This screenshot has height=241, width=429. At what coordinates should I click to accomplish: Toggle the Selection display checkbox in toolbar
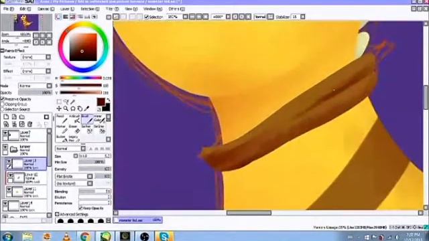click(146, 17)
